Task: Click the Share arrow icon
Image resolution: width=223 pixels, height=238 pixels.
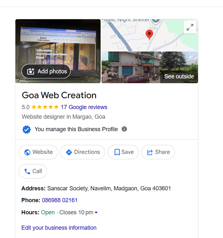Action: pyautogui.click(x=150, y=152)
